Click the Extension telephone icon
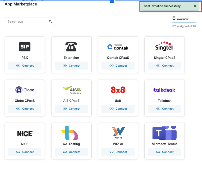Screen dimensions: 202x185 click(x=71, y=47)
